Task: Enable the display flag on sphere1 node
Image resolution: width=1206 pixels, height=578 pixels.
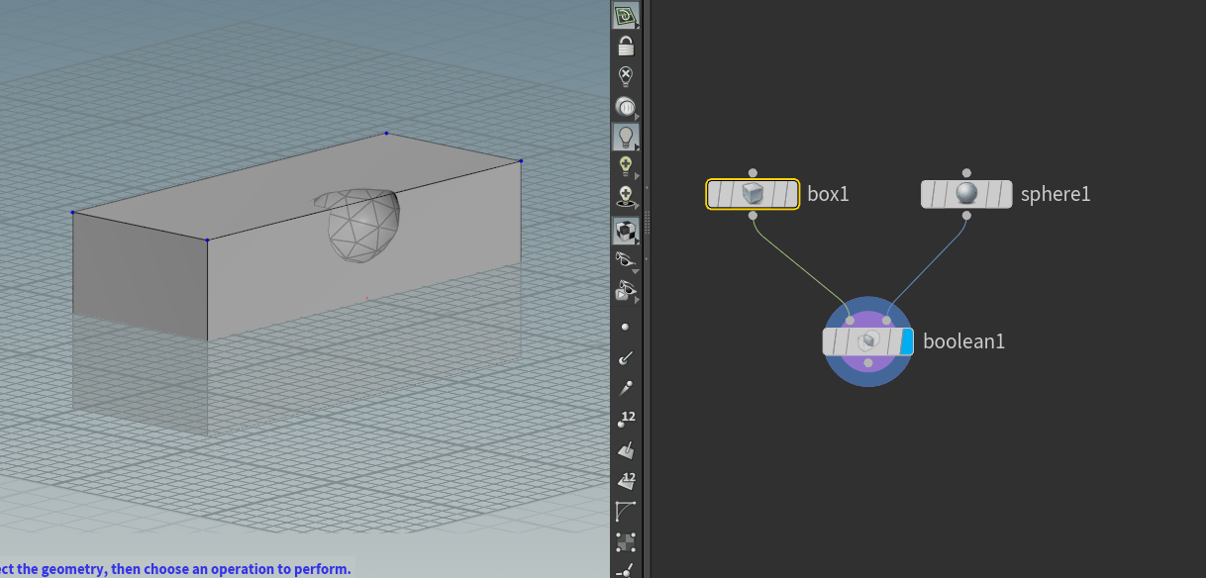Action: [1004, 194]
